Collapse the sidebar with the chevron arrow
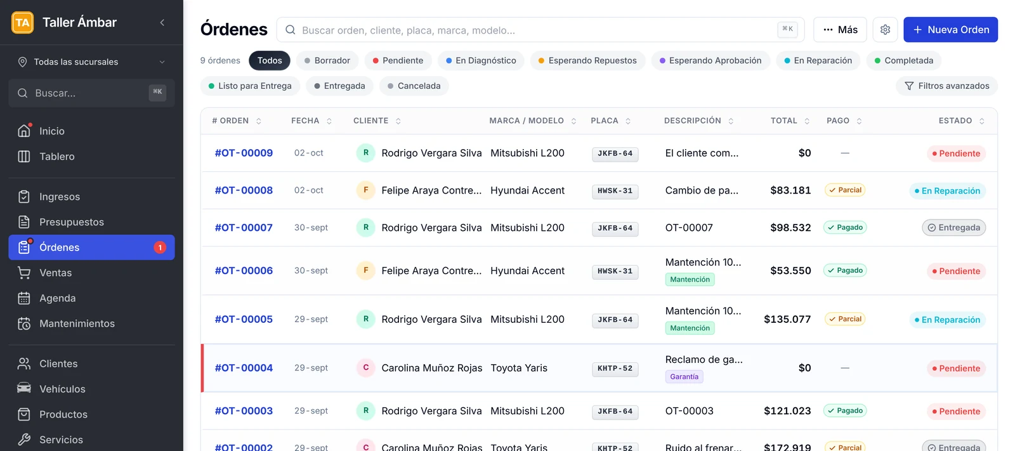 click(x=162, y=22)
